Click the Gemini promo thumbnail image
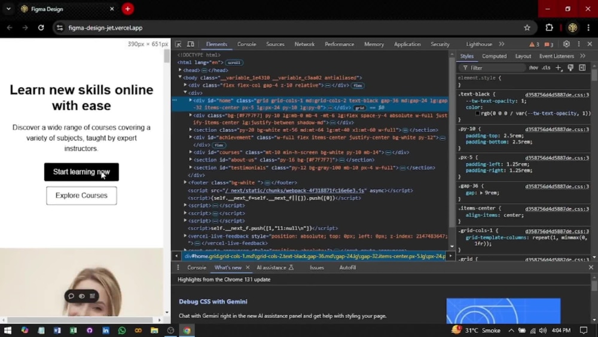 click(504, 311)
